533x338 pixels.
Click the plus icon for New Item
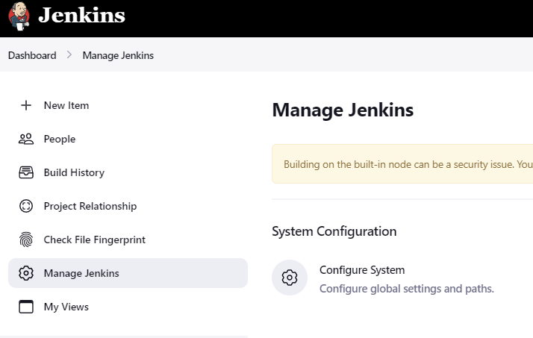click(26, 105)
